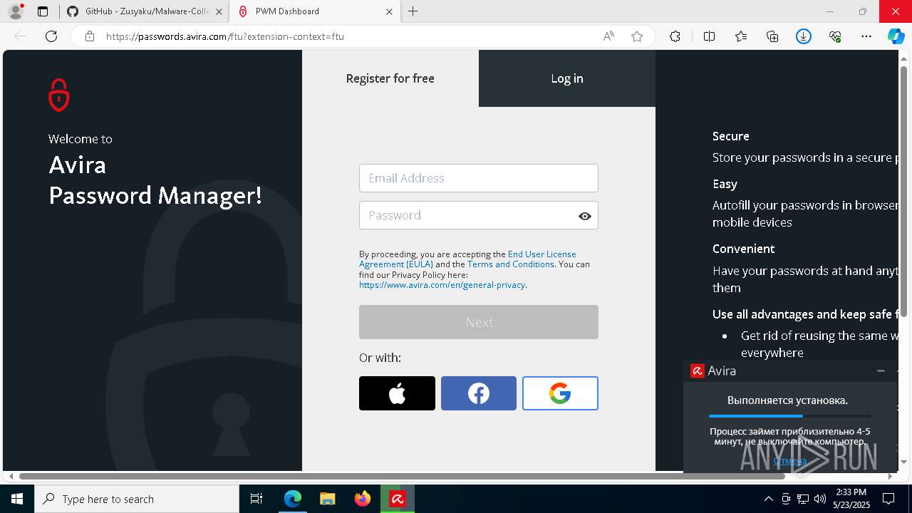The width and height of the screenshot is (912, 513).
Task: Click the Avira installer progress bar
Action: (x=789, y=416)
